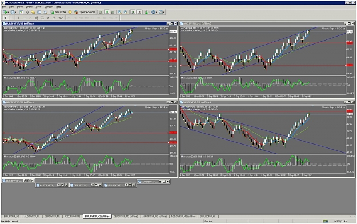Switch to NZDJPYFXF_M2 (offline) bottom tab
The height and width of the screenshot is (224, 357).
point(183,216)
